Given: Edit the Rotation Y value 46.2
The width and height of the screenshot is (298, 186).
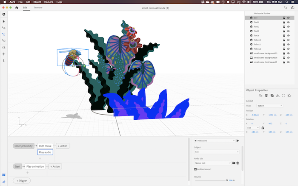Looking at the screenshot, I should tap(270, 124).
